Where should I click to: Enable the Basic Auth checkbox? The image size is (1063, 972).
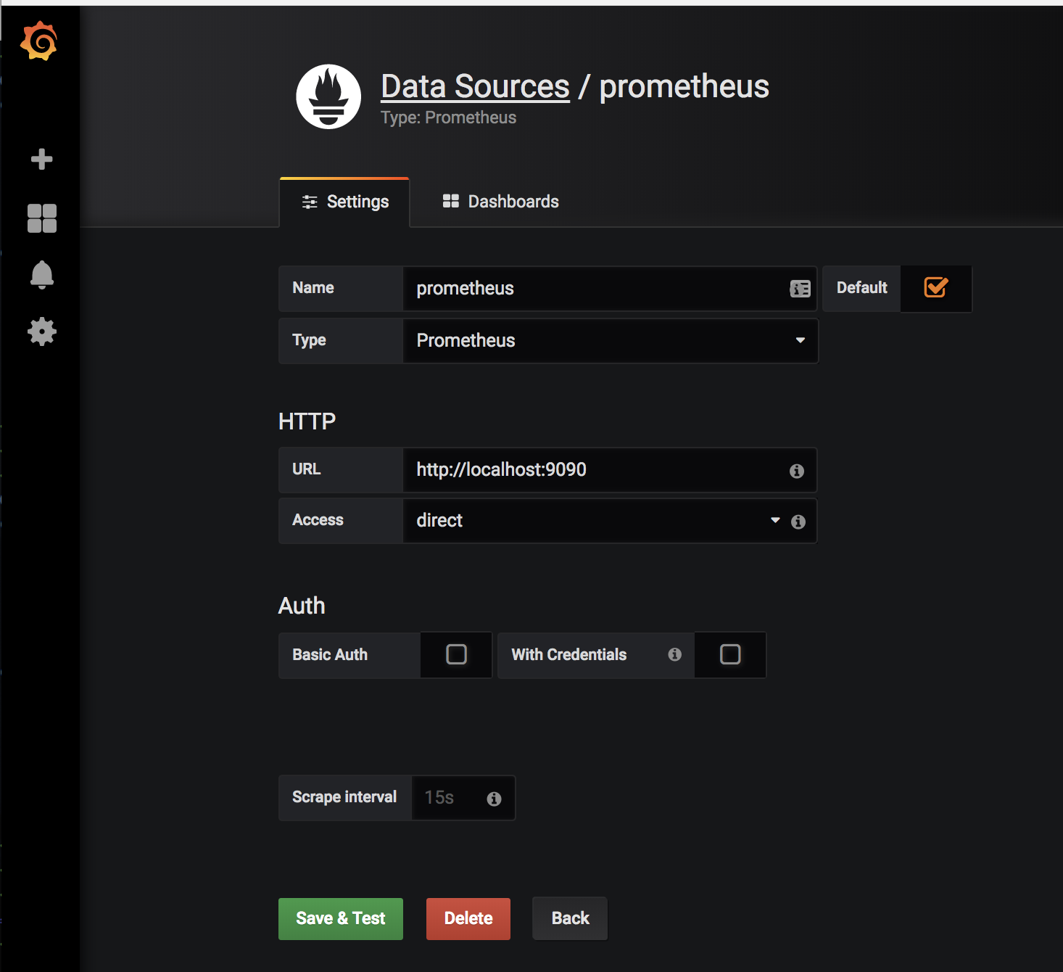(x=456, y=654)
